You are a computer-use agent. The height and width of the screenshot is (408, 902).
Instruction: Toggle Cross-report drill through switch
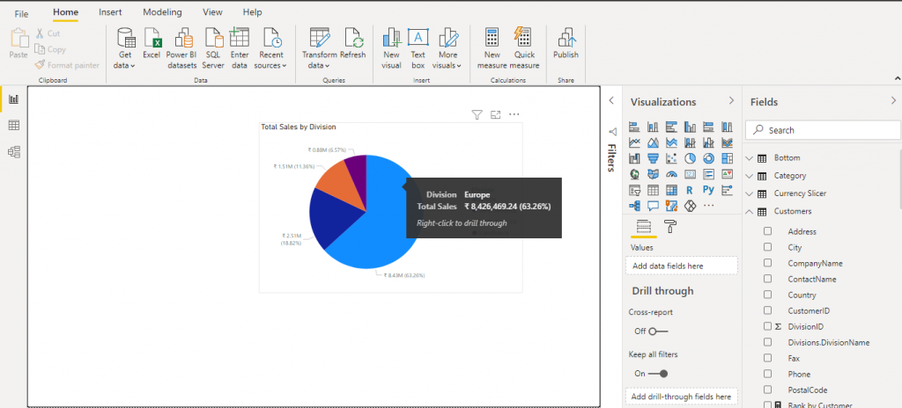pos(658,331)
